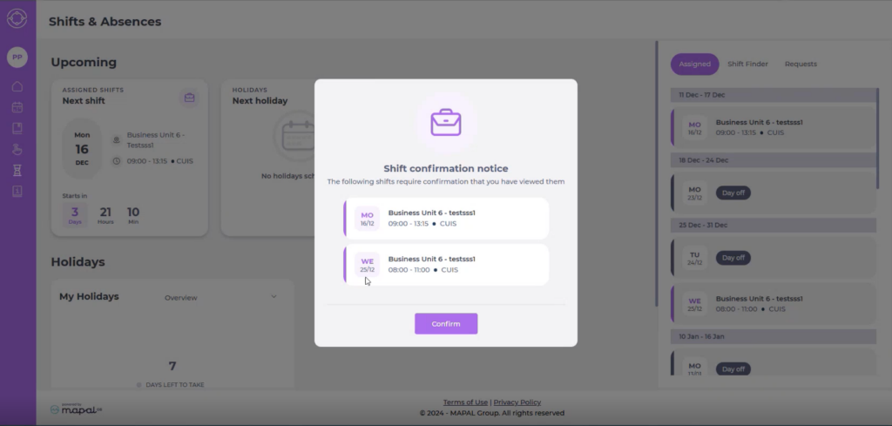This screenshot has height=426, width=892.
Task: Open the PP user profile avatar
Action: pyautogui.click(x=17, y=57)
